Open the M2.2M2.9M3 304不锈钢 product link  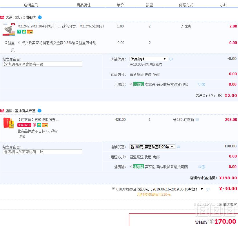[x=39, y=26]
